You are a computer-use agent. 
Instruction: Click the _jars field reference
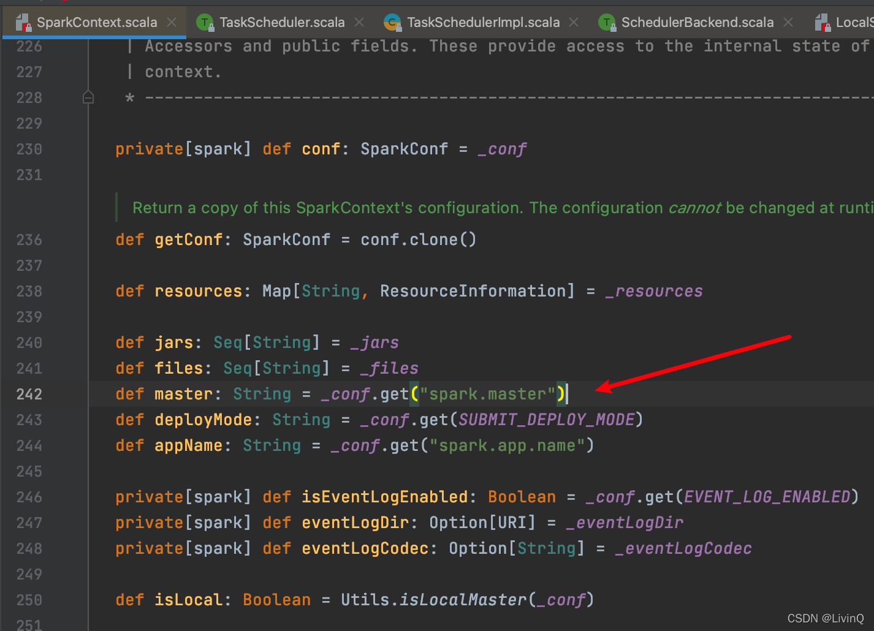374,342
